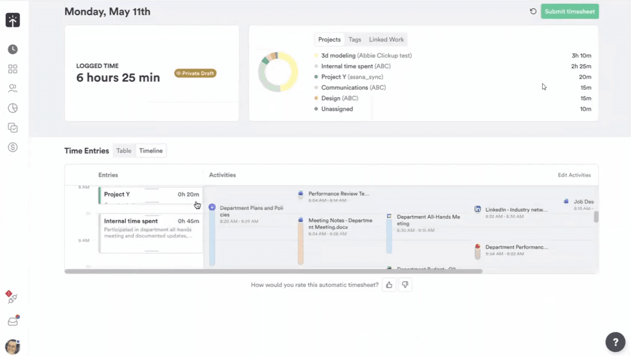Click Meeting Notes - Department Meeting.docx activity
The width and height of the screenshot is (631, 356).
tap(340, 227)
